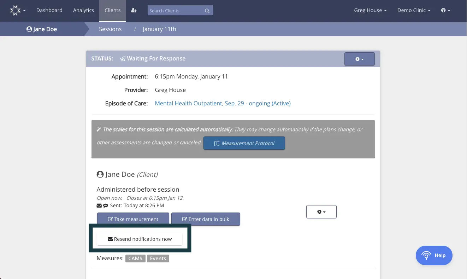This screenshot has width=467, height=279.
Task: Open the Measurement Protocol page
Action: pyautogui.click(x=244, y=143)
